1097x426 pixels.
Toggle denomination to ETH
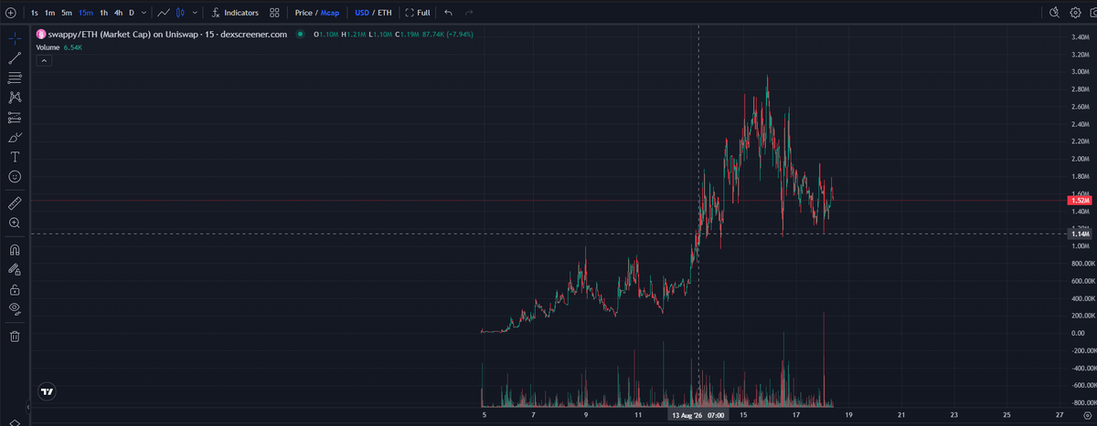(386, 13)
